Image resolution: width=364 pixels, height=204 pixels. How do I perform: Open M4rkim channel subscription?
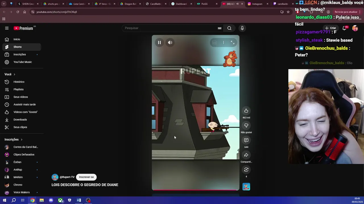(x=22, y=177)
